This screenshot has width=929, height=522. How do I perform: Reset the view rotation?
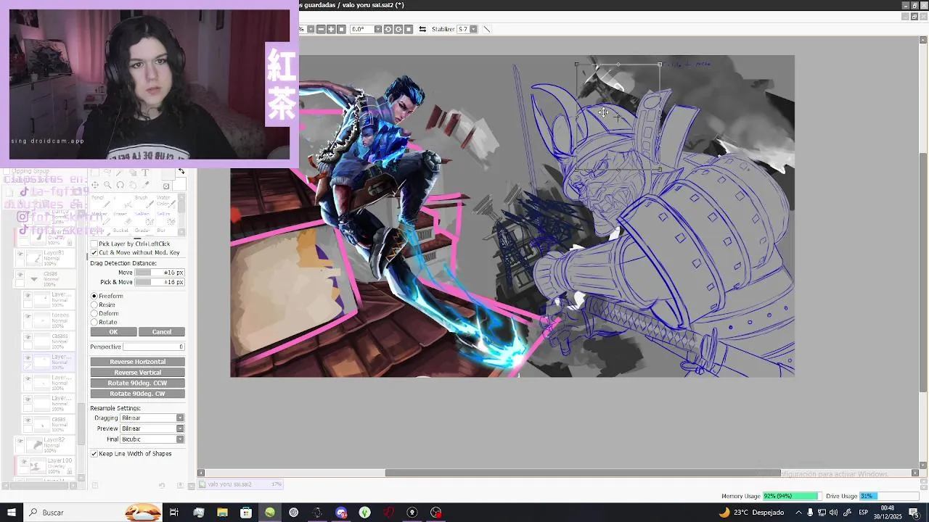coord(409,29)
